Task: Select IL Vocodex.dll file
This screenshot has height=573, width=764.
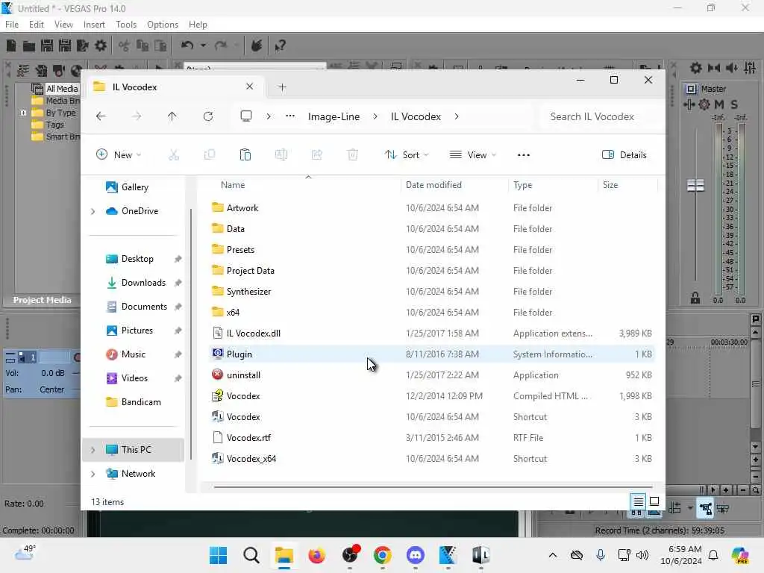Action: tap(432, 334)
